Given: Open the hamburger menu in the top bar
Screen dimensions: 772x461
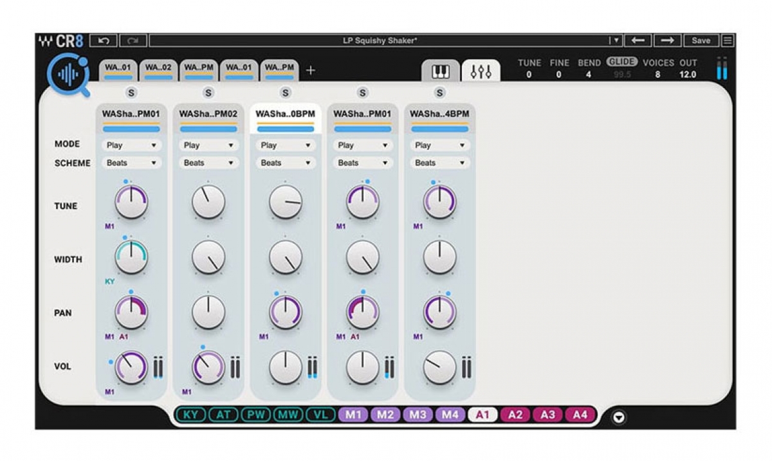Looking at the screenshot, I should [728, 41].
